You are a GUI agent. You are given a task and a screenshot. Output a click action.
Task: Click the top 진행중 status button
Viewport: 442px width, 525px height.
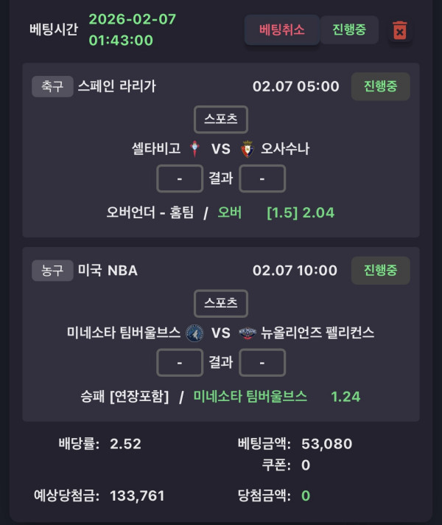(x=349, y=30)
